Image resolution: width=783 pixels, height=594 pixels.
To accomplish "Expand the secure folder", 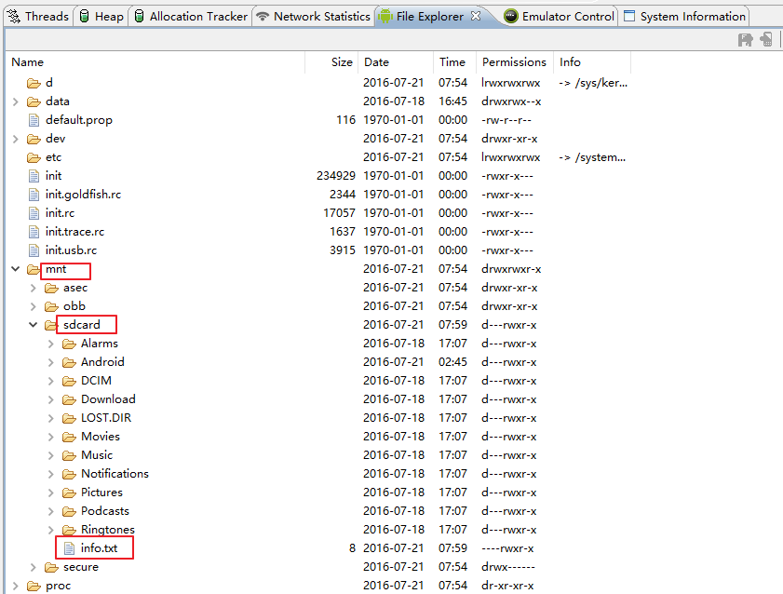I will 34,568.
